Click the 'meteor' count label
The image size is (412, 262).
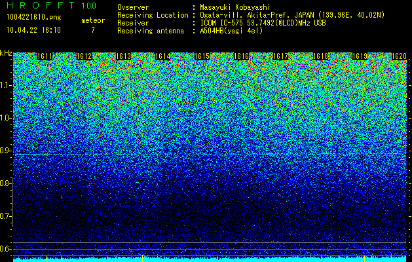tap(93, 20)
